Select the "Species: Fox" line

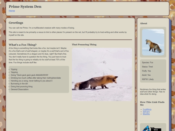coord(147,62)
